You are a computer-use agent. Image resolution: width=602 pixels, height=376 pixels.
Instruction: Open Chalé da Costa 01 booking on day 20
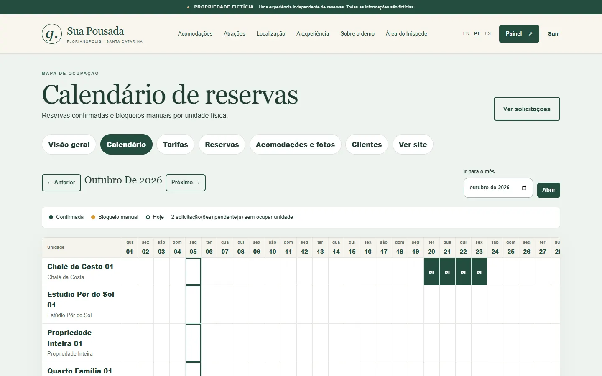pyautogui.click(x=431, y=272)
